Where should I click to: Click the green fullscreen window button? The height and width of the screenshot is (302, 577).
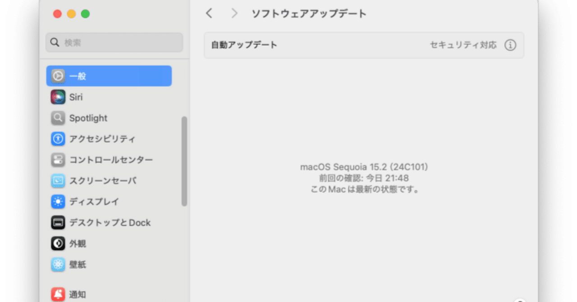pos(85,14)
